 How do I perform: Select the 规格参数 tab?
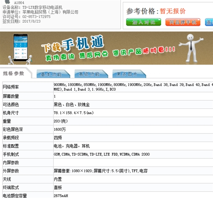(x=13, y=73)
